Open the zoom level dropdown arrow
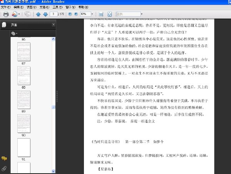This screenshot has width=231, height=174. point(92,14)
